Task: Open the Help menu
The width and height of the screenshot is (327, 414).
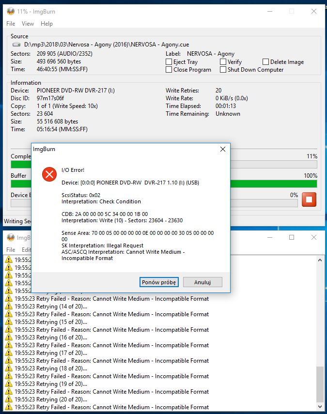Action: point(47,24)
